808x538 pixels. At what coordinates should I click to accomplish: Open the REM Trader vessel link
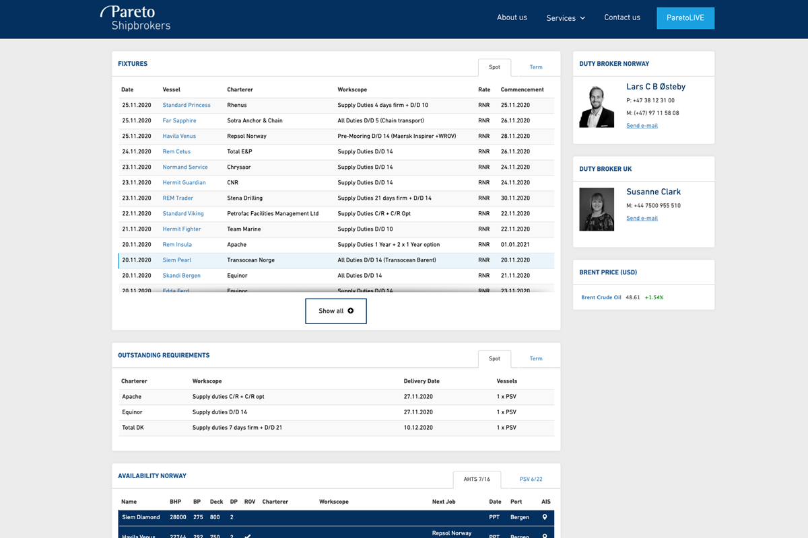pos(178,198)
